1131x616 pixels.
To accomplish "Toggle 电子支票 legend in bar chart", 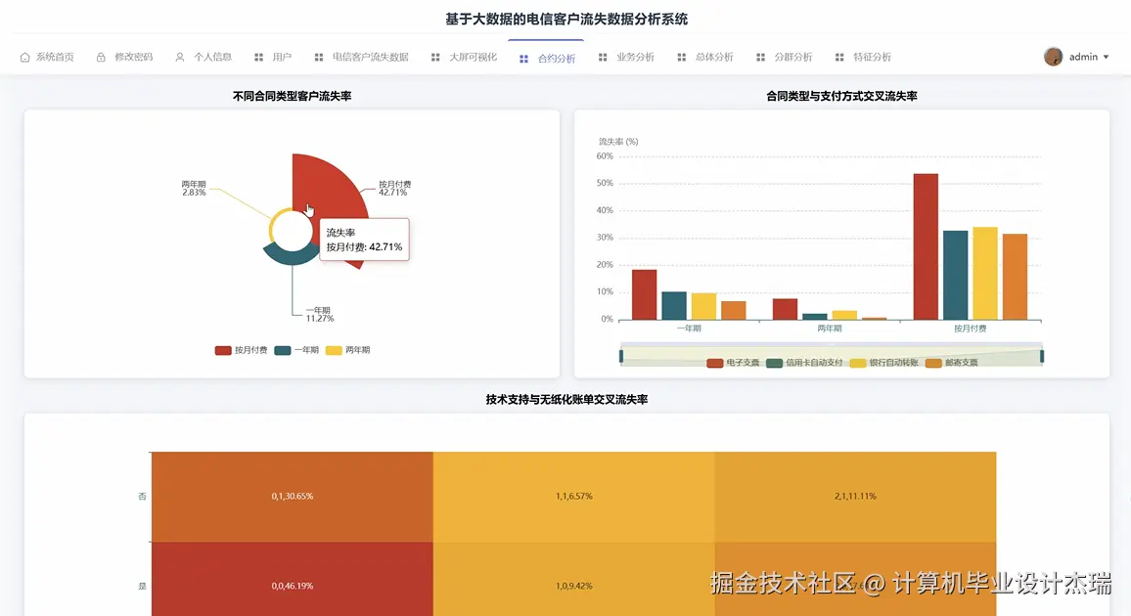I will 733,363.
